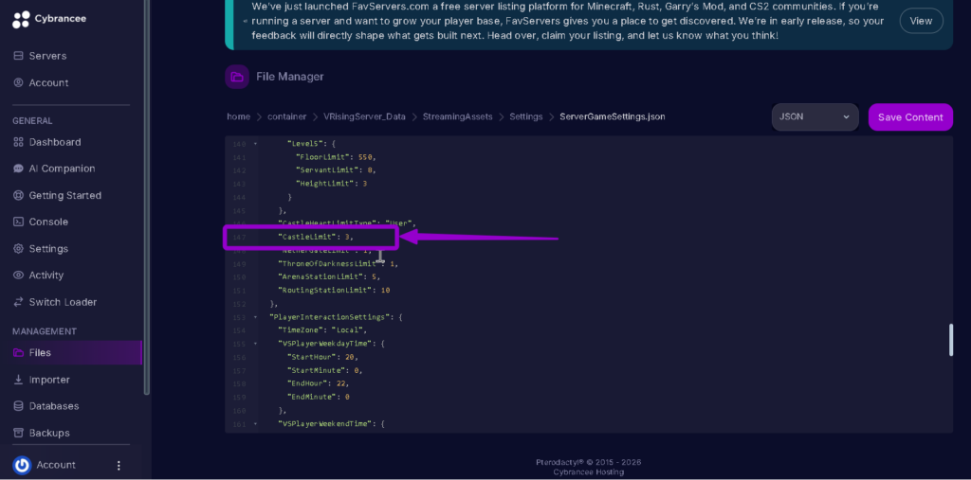Click the "EndMinute": 0 line
The height and width of the screenshot is (480, 971).
pyautogui.click(x=319, y=397)
